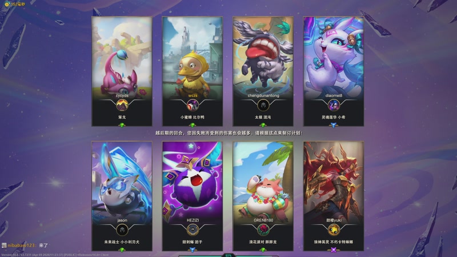Click GREN8180's rose profile icon
The height and width of the screenshot is (257, 457).
tap(263, 230)
